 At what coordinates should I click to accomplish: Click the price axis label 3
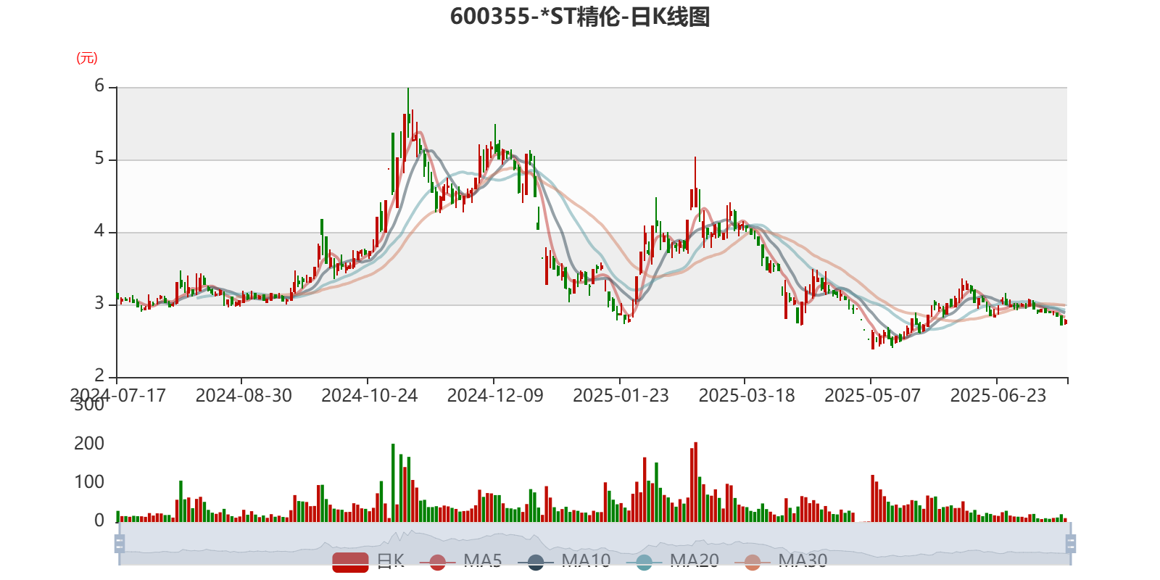click(99, 304)
